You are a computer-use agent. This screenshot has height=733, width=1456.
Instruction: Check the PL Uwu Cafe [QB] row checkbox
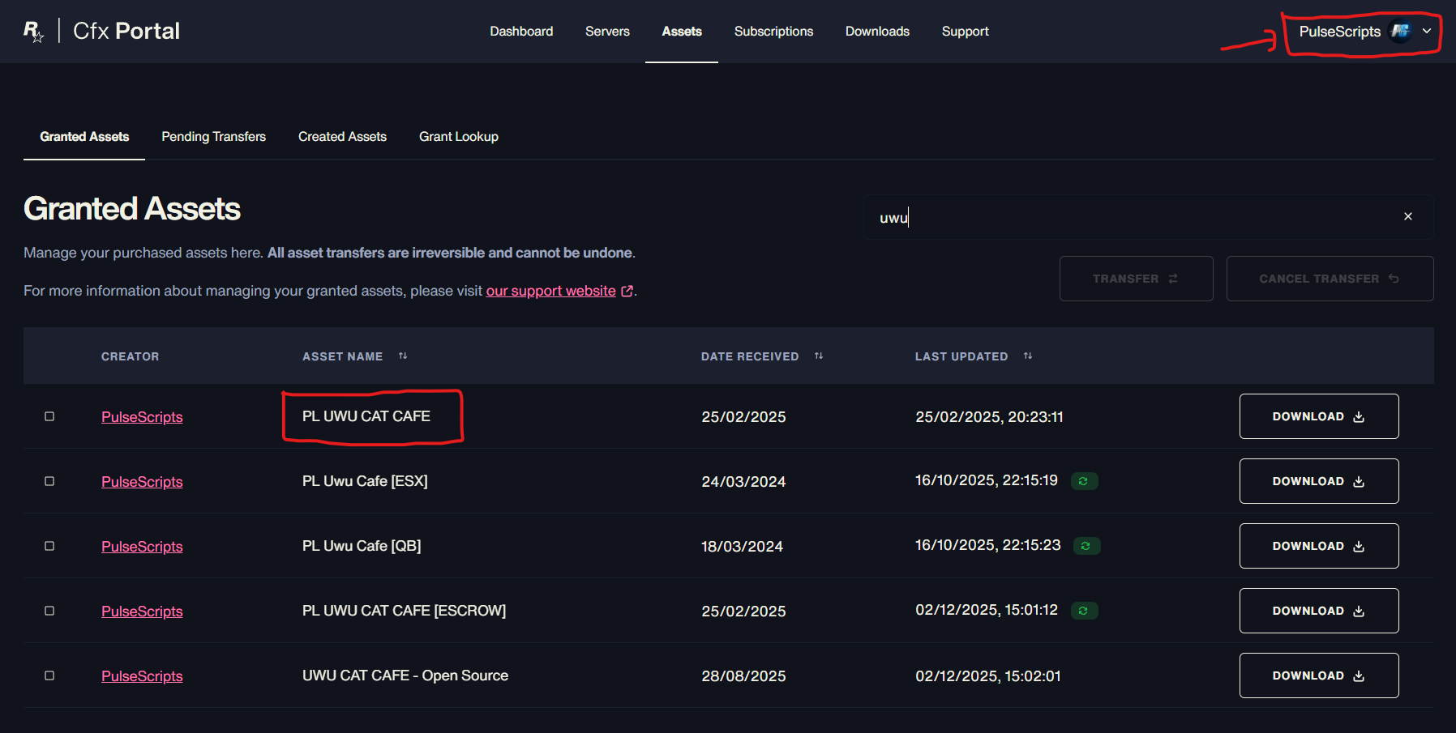(49, 546)
